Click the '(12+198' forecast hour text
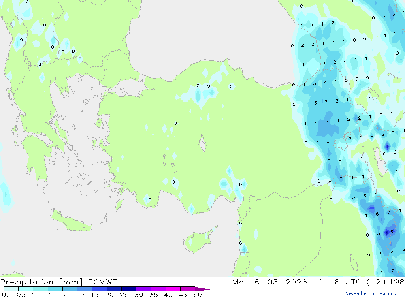The width and height of the screenshot is (405, 297). coord(386,282)
